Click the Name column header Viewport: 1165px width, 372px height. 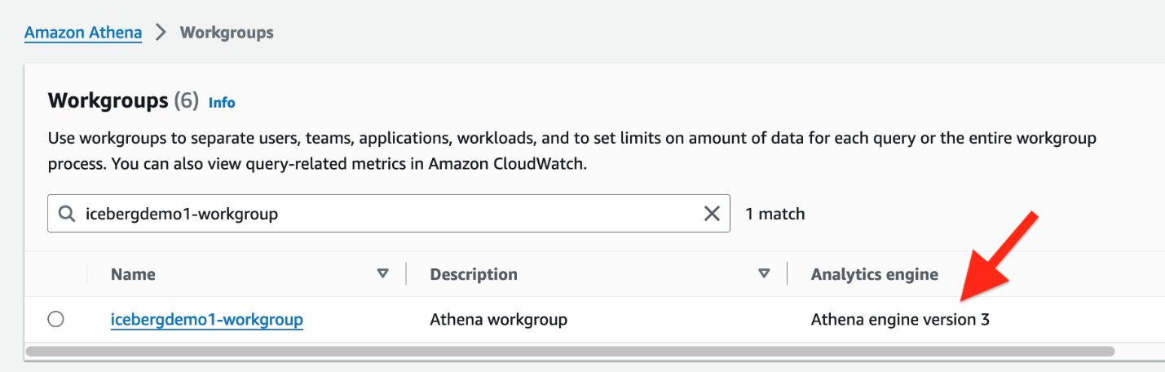(x=133, y=274)
